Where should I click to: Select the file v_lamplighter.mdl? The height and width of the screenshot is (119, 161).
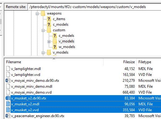pyautogui.click(x=26, y=69)
